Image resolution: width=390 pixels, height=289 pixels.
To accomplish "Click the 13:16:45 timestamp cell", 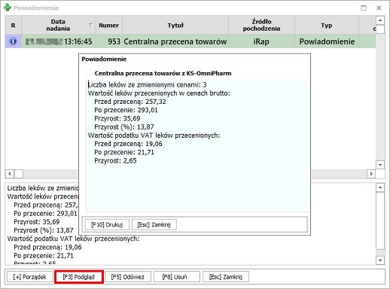I will coord(78,41).
